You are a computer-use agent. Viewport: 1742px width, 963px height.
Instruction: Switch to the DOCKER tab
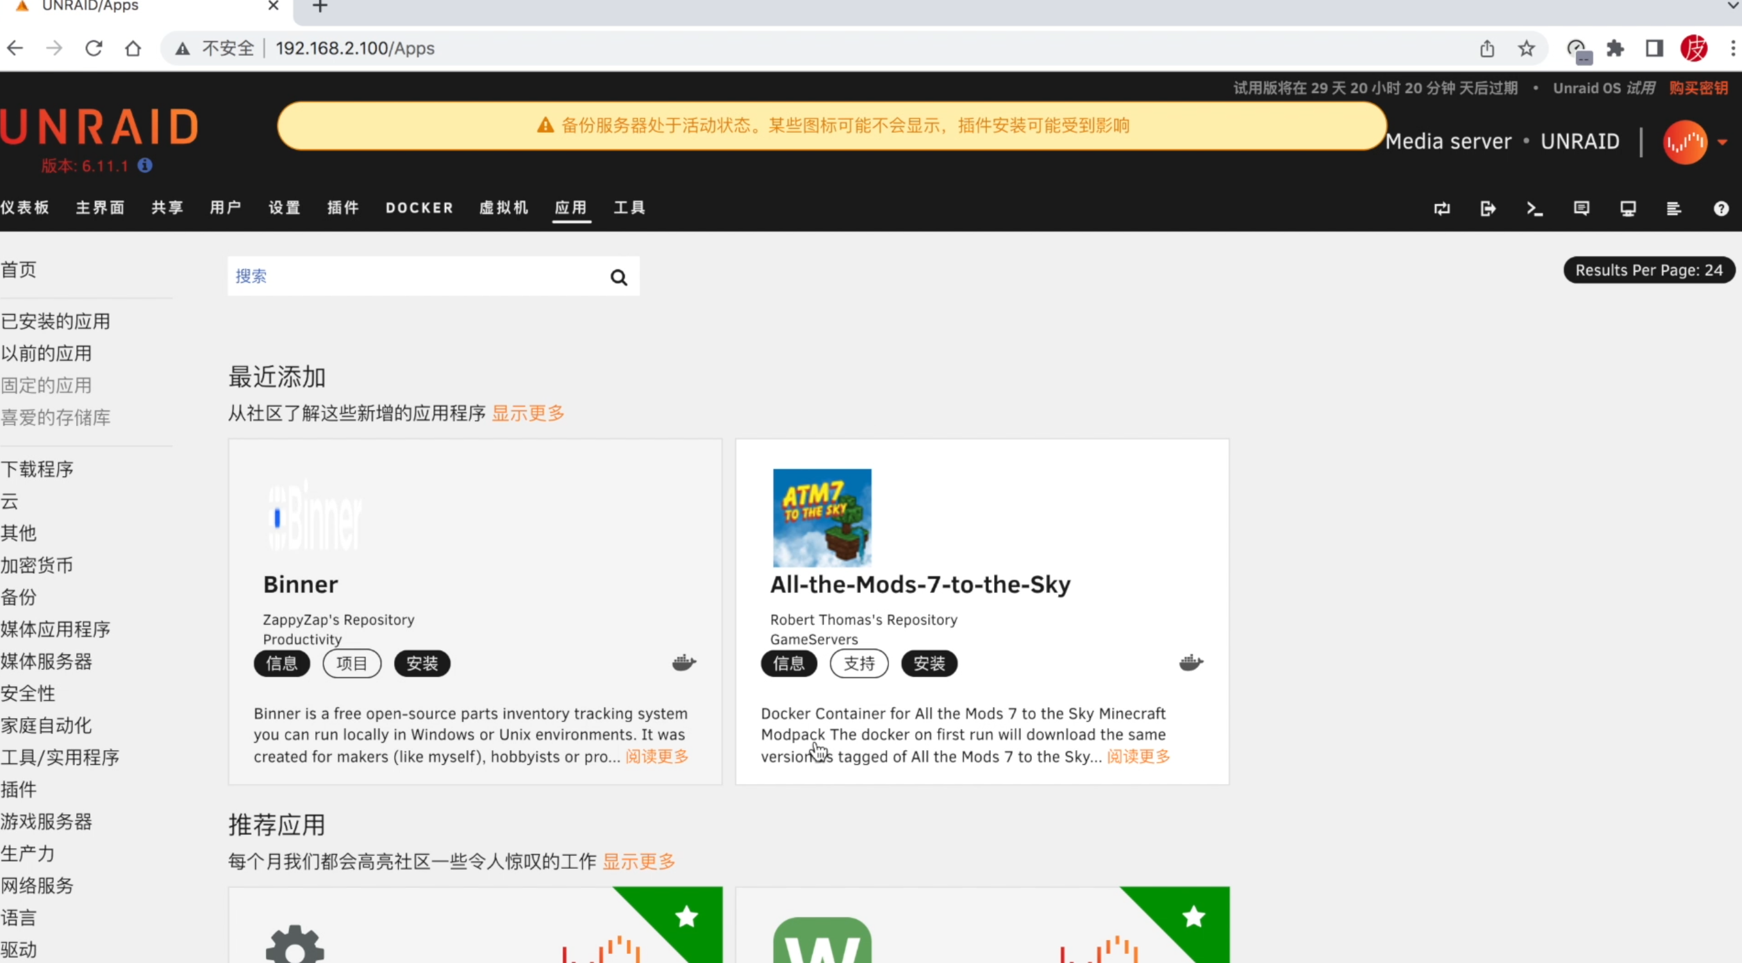point(419,208)
